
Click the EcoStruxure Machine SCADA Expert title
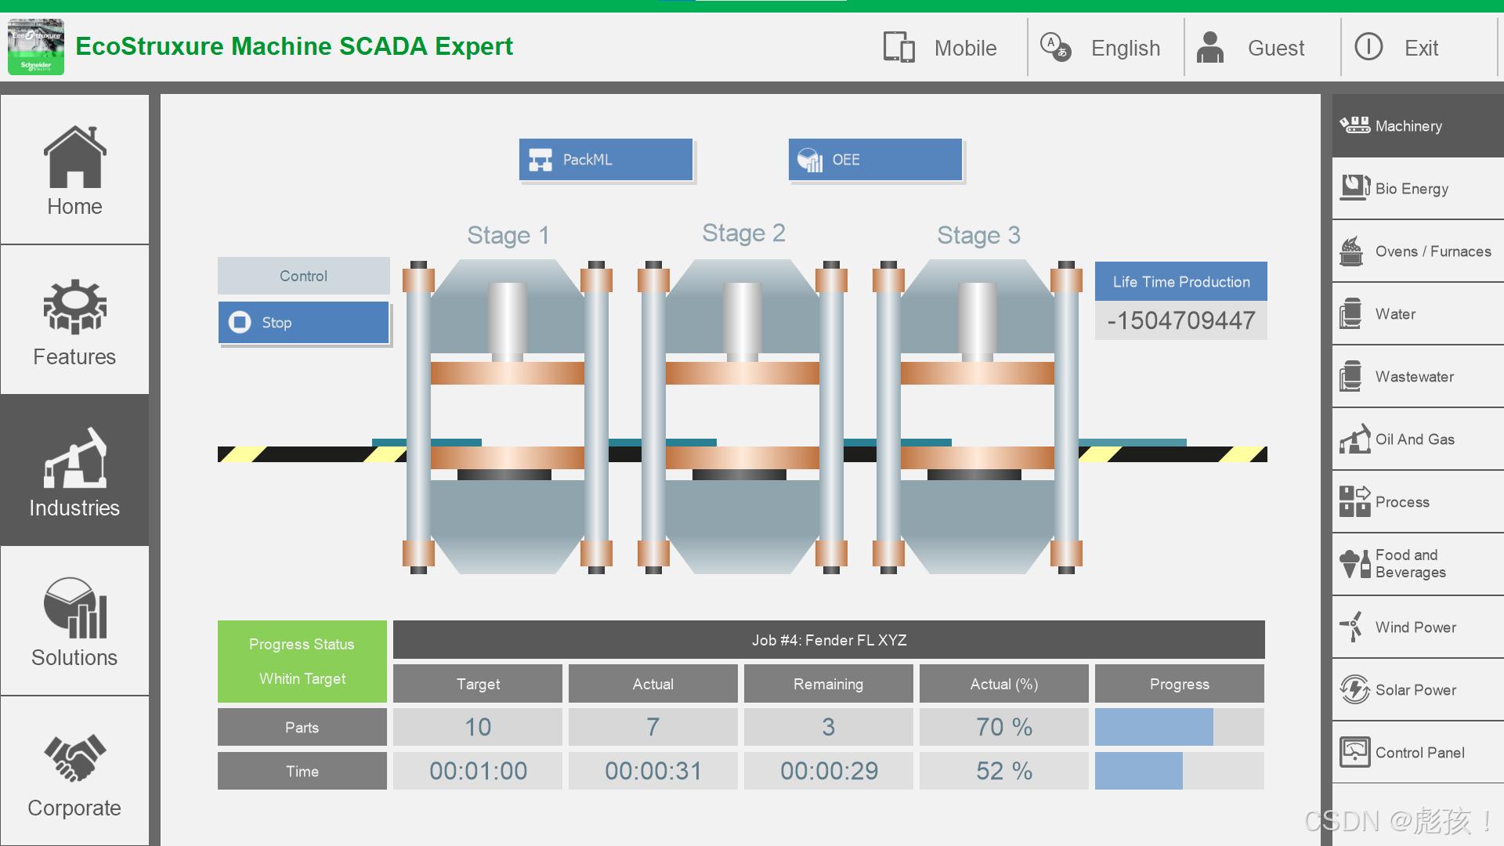(x=295, y=46)
